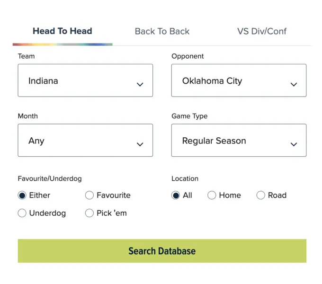The width and height of the screenshot is (322, 284).
Task: Choose the Favourite radio option
Action: pos(89,195)
